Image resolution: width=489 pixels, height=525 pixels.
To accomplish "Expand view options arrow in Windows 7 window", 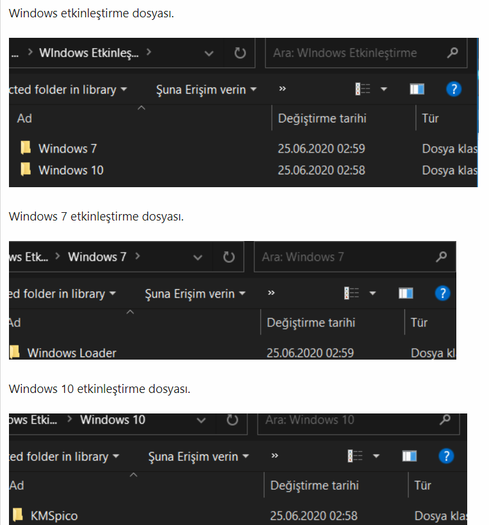I will pyautogui.click(x=372, y=294).
